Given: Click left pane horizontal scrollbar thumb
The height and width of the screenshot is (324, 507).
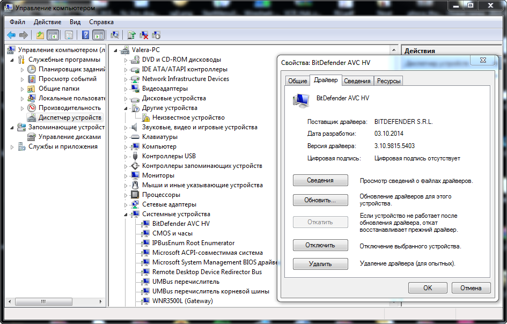Looking at the screenshot, I should (x=43, y=301).
